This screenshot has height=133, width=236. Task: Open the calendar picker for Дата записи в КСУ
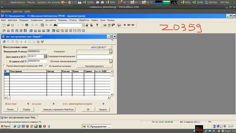(45, 56)
